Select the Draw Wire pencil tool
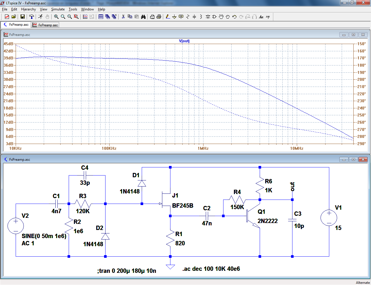This screenshot has width=371, height=285. [168, 17]
